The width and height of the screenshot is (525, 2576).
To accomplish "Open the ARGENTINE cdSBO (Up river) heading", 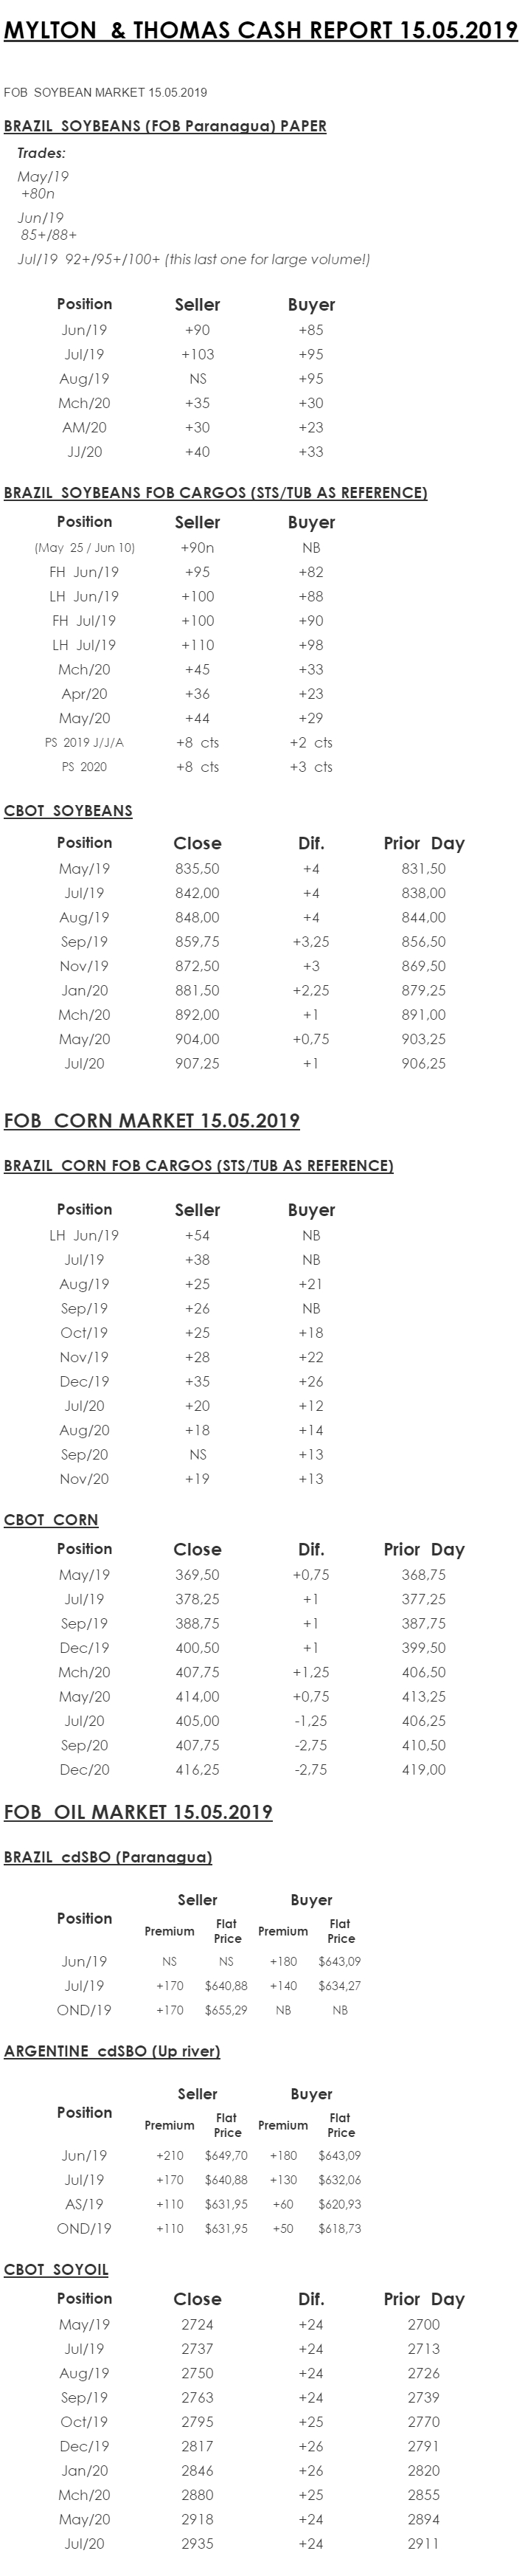I will [112, 2051].
